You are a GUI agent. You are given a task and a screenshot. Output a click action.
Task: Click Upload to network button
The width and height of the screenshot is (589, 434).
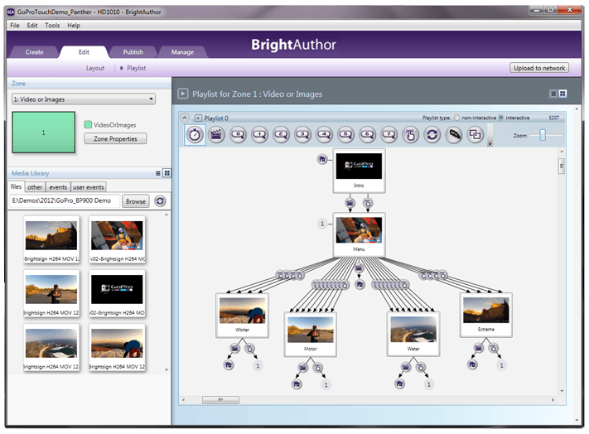pos(539,68)
